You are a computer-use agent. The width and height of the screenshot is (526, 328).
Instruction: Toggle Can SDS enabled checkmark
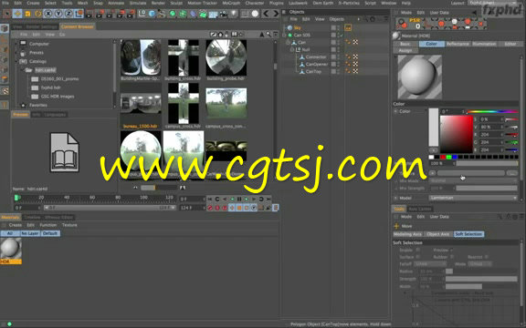pyautogui.click(x=342, y=35)
